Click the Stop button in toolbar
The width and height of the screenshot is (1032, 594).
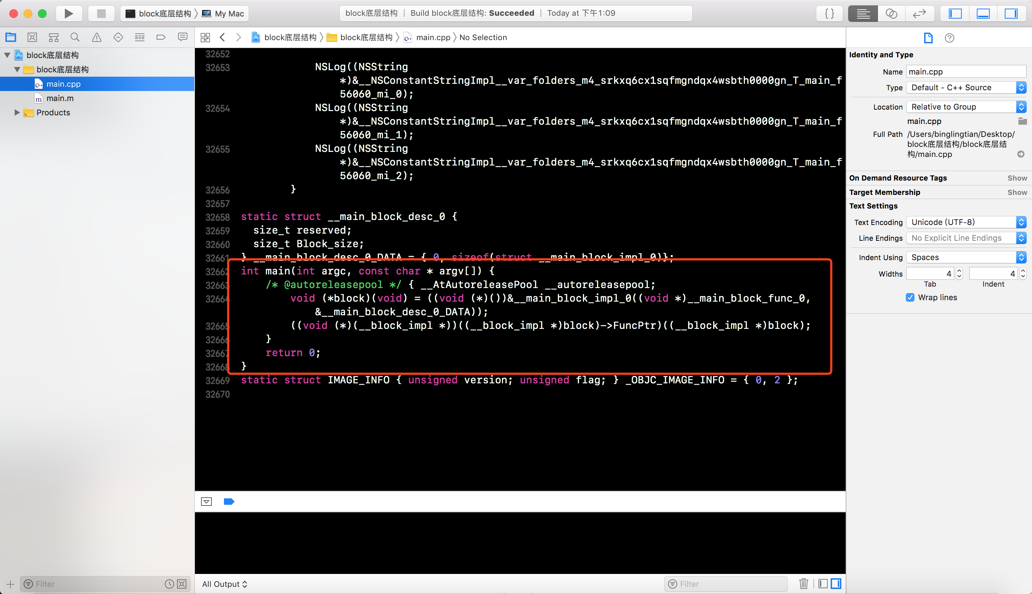[x=101, y=14]
